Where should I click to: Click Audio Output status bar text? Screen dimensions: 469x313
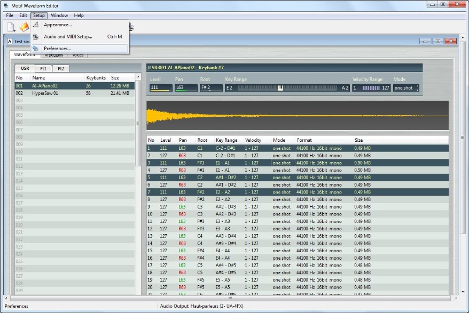[201, 306]
